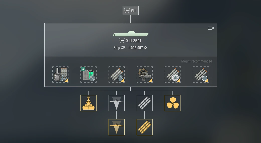Select the starred building with clock upgrade
Image resolution: width=261 pixels, height=143 pixels.
tap(89, 75)
